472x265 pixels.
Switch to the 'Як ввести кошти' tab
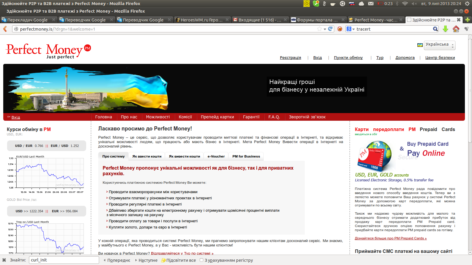click(x=147, y=156)
